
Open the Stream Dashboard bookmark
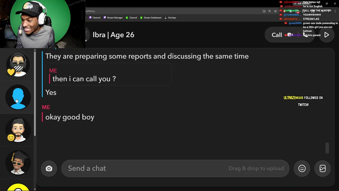[151, 18]
